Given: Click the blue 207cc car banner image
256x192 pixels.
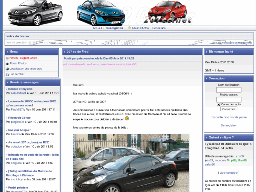Looking at the screenshot, I should tap(101, 13).
